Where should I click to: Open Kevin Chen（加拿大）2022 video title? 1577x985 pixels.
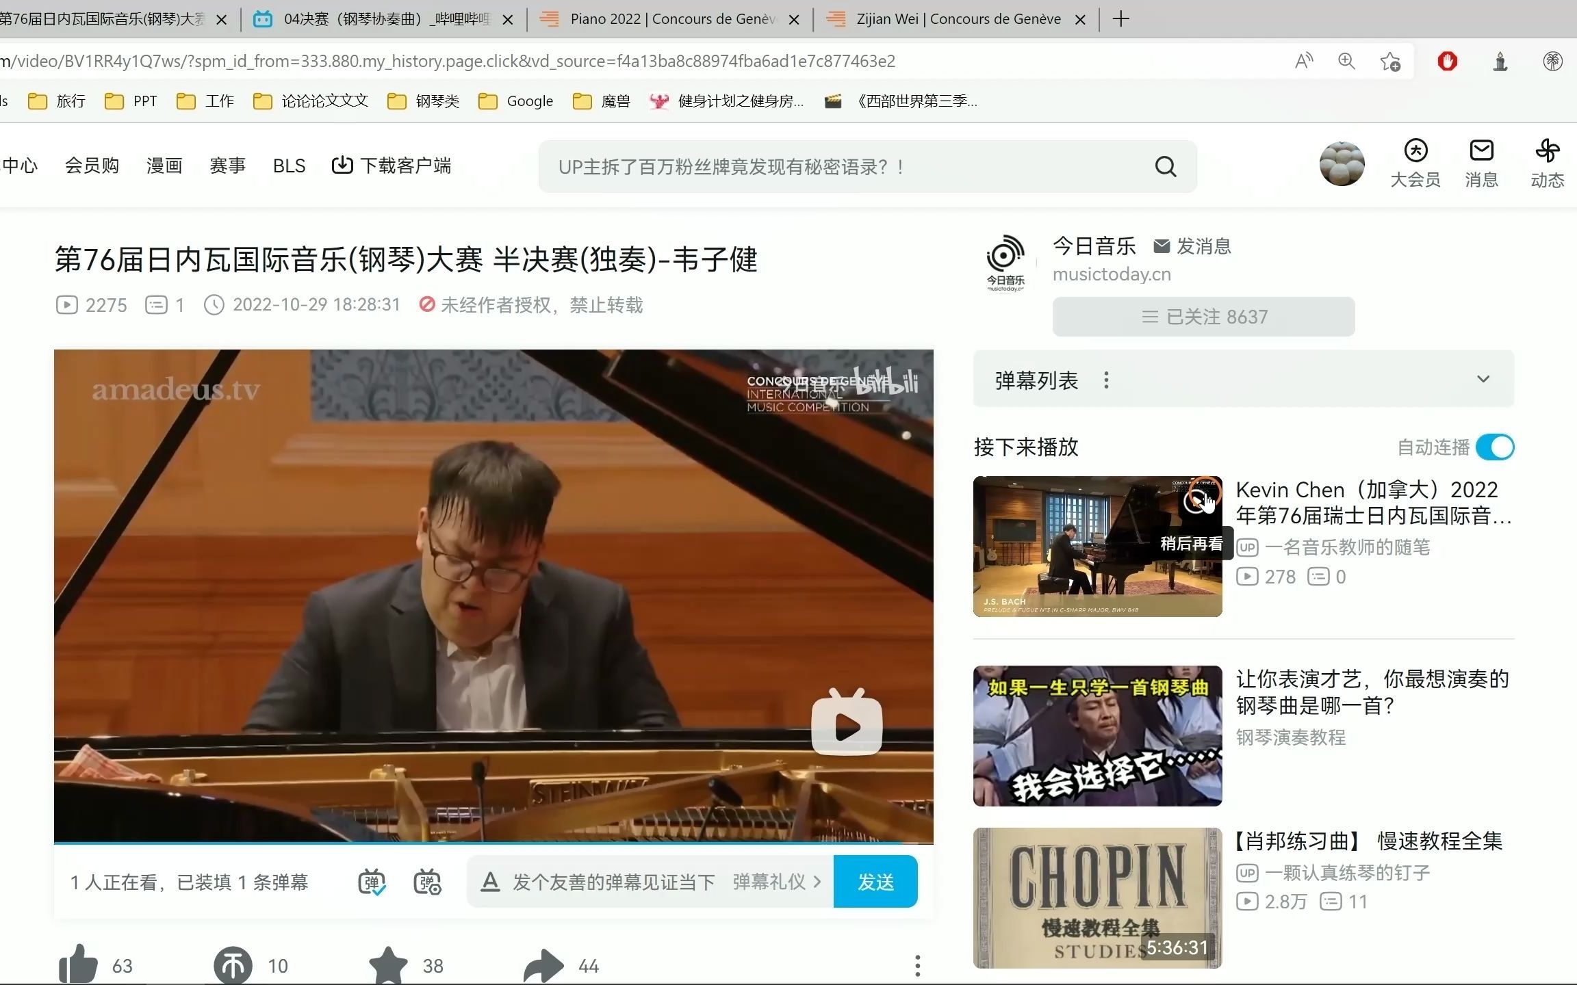pos(1373,503)
